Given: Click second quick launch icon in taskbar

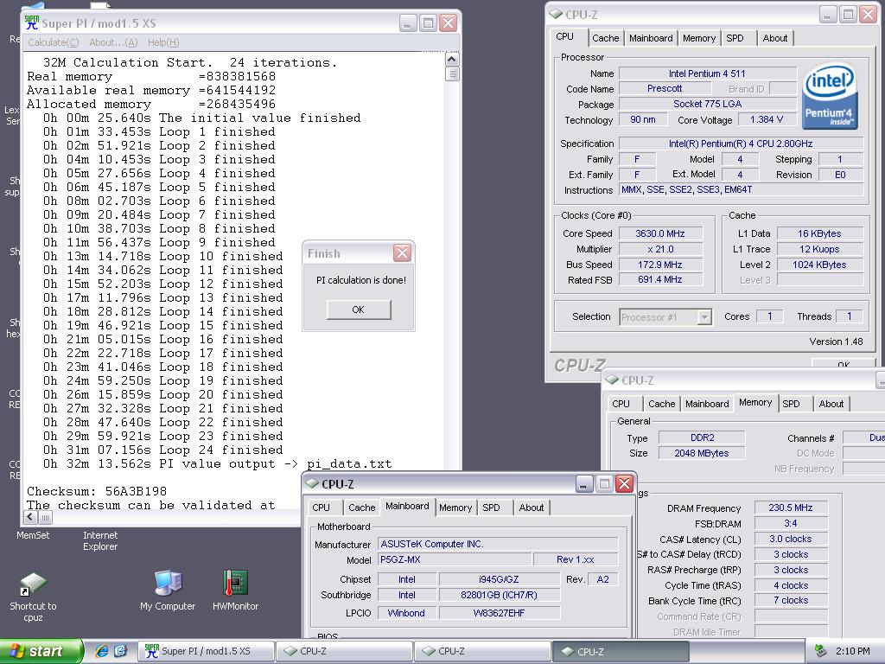Looking at the screenshot, I should click(120, 651).
